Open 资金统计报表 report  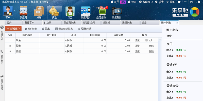tap(64, 29)
